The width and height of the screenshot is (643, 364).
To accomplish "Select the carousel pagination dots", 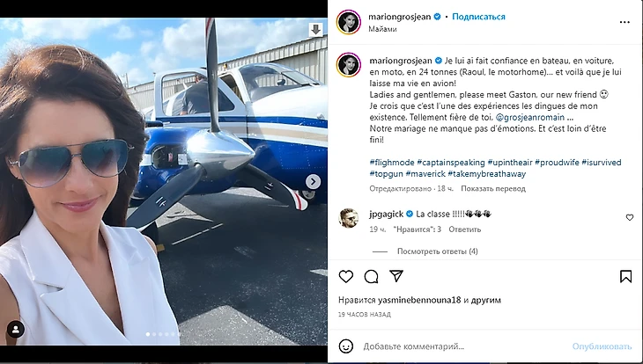I will [x=164, y=334].
